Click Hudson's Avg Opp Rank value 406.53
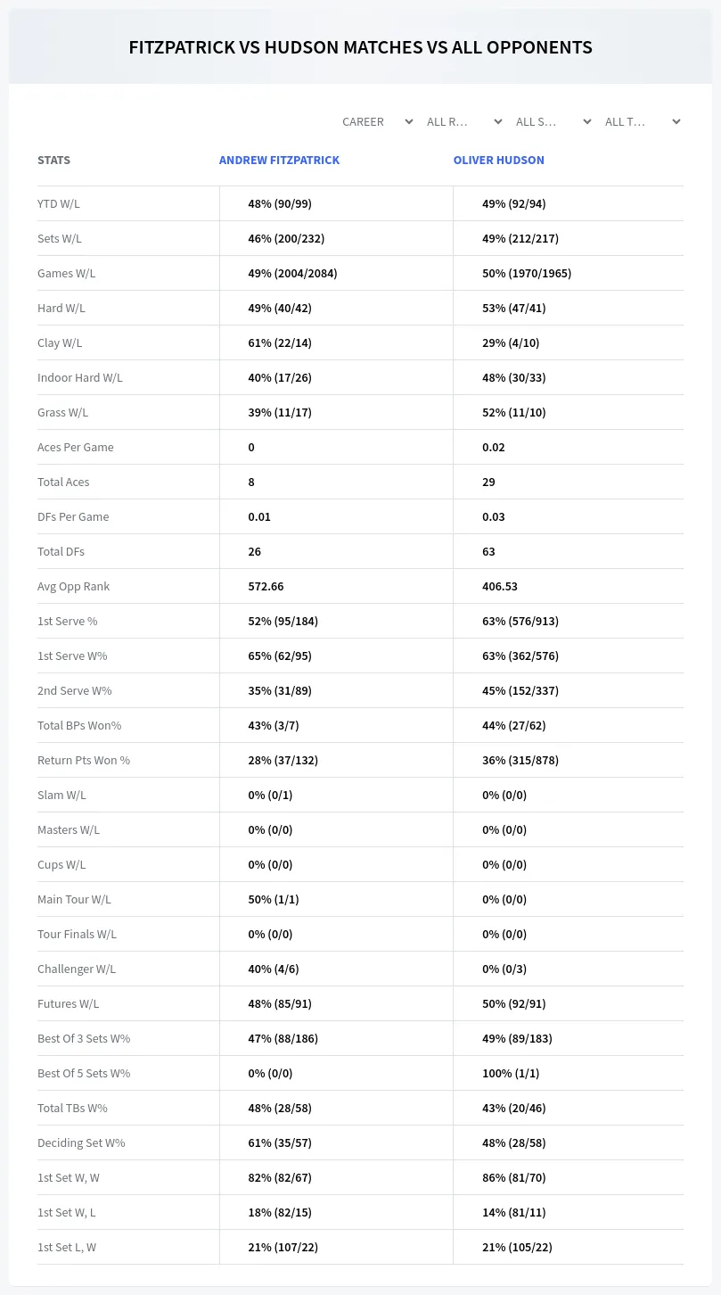Image resolution: width=721 pixels, height=1295 pixels. (x=500, y=586)
